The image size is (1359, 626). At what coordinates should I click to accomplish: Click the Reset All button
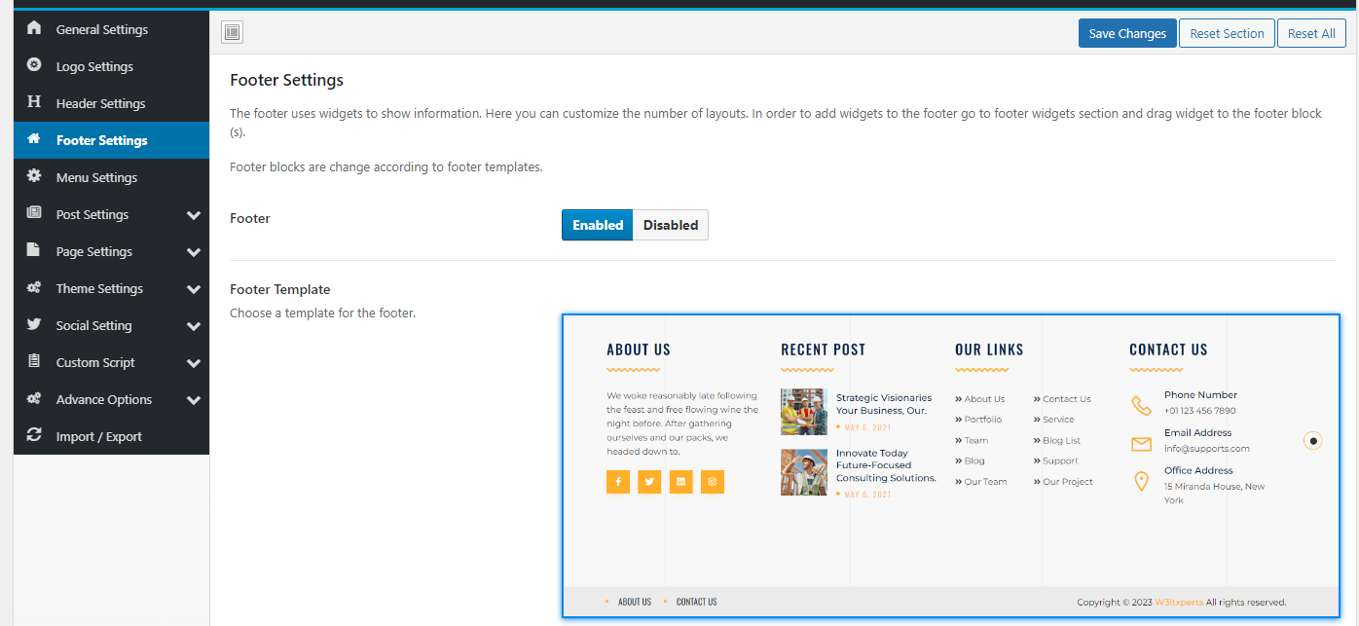click(1310, 33)
